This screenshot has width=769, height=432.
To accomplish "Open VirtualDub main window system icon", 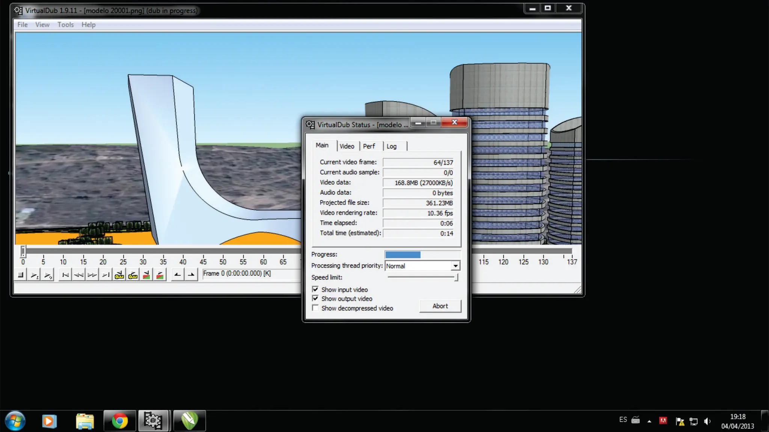I will 18,11.
